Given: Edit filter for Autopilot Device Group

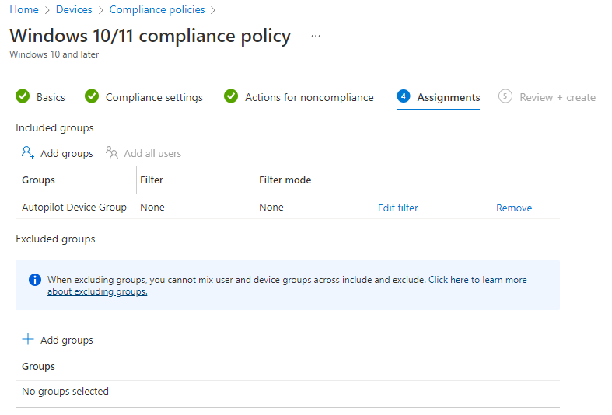Looking at the screenshot, I should pyautogui.click(x=397, y=208).
